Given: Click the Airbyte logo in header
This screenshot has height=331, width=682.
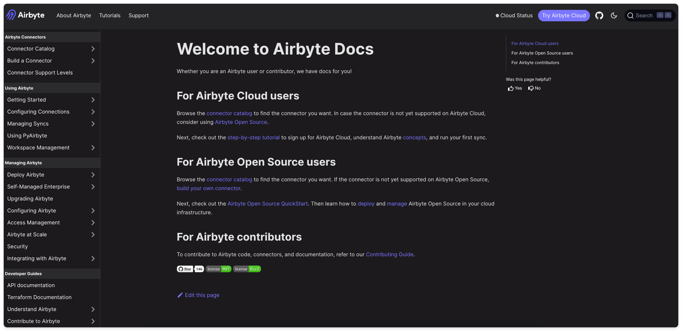Looking at the screenshot, I should pos(25,15).
